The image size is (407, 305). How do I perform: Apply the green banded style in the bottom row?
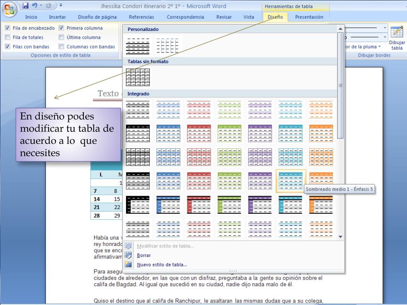point(229,229)
